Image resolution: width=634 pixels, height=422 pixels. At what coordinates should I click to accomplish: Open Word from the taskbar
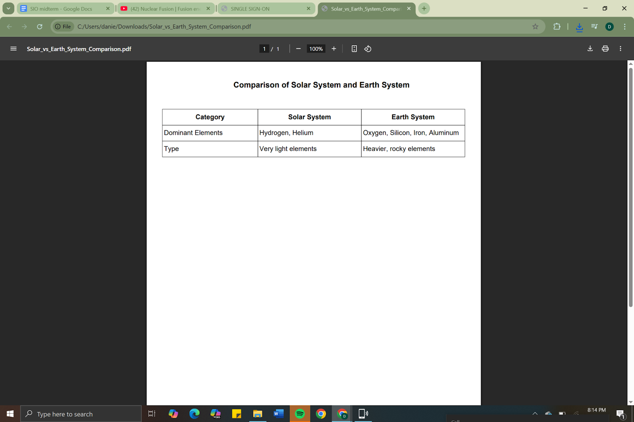click(279, 414)
